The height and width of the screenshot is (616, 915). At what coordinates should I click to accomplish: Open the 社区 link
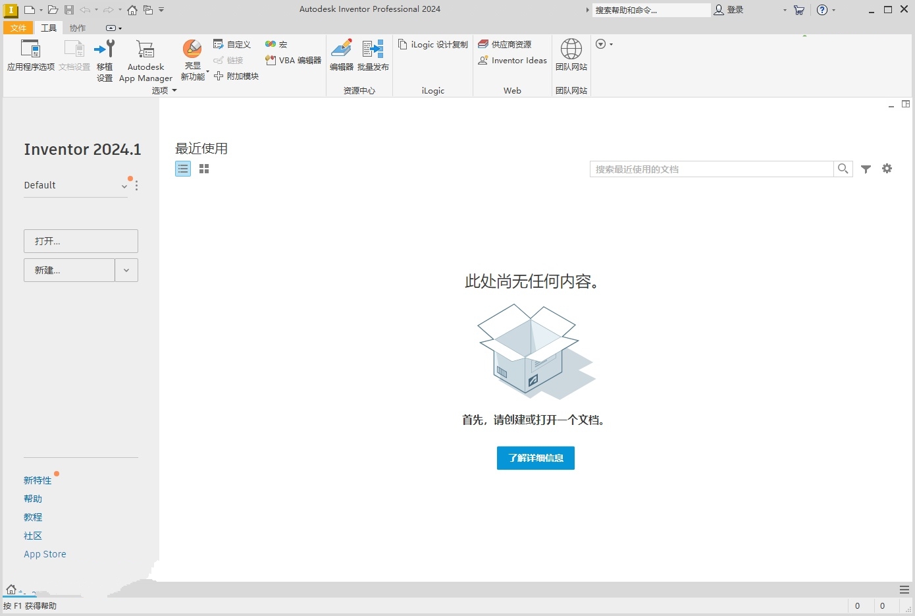click(33, 536)
